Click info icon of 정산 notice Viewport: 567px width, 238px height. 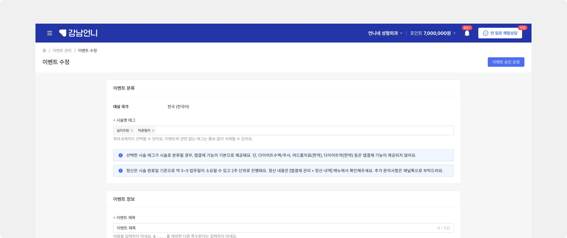[121, 171]
